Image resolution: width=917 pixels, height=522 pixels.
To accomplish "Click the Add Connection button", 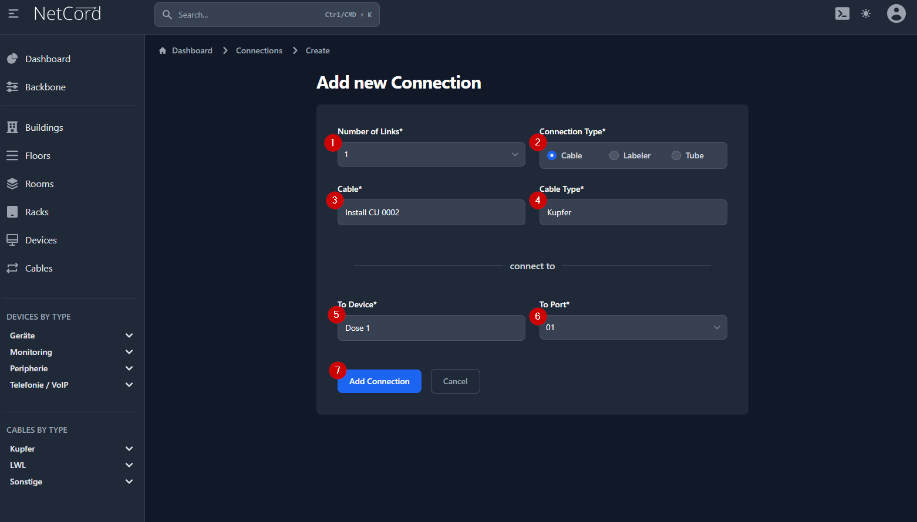I will click(379, 381).
